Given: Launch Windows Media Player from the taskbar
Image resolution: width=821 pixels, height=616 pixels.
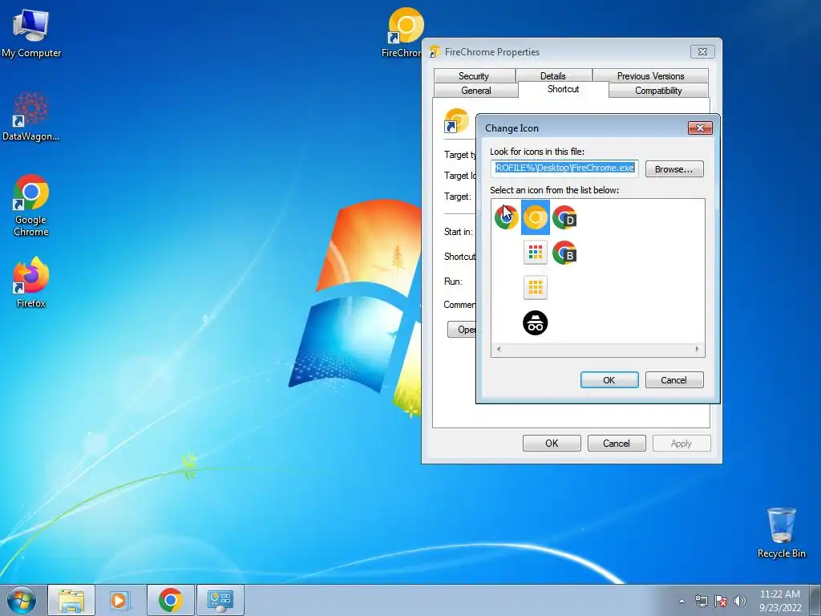Looking at the screenshot, I should tap(119, 600).
